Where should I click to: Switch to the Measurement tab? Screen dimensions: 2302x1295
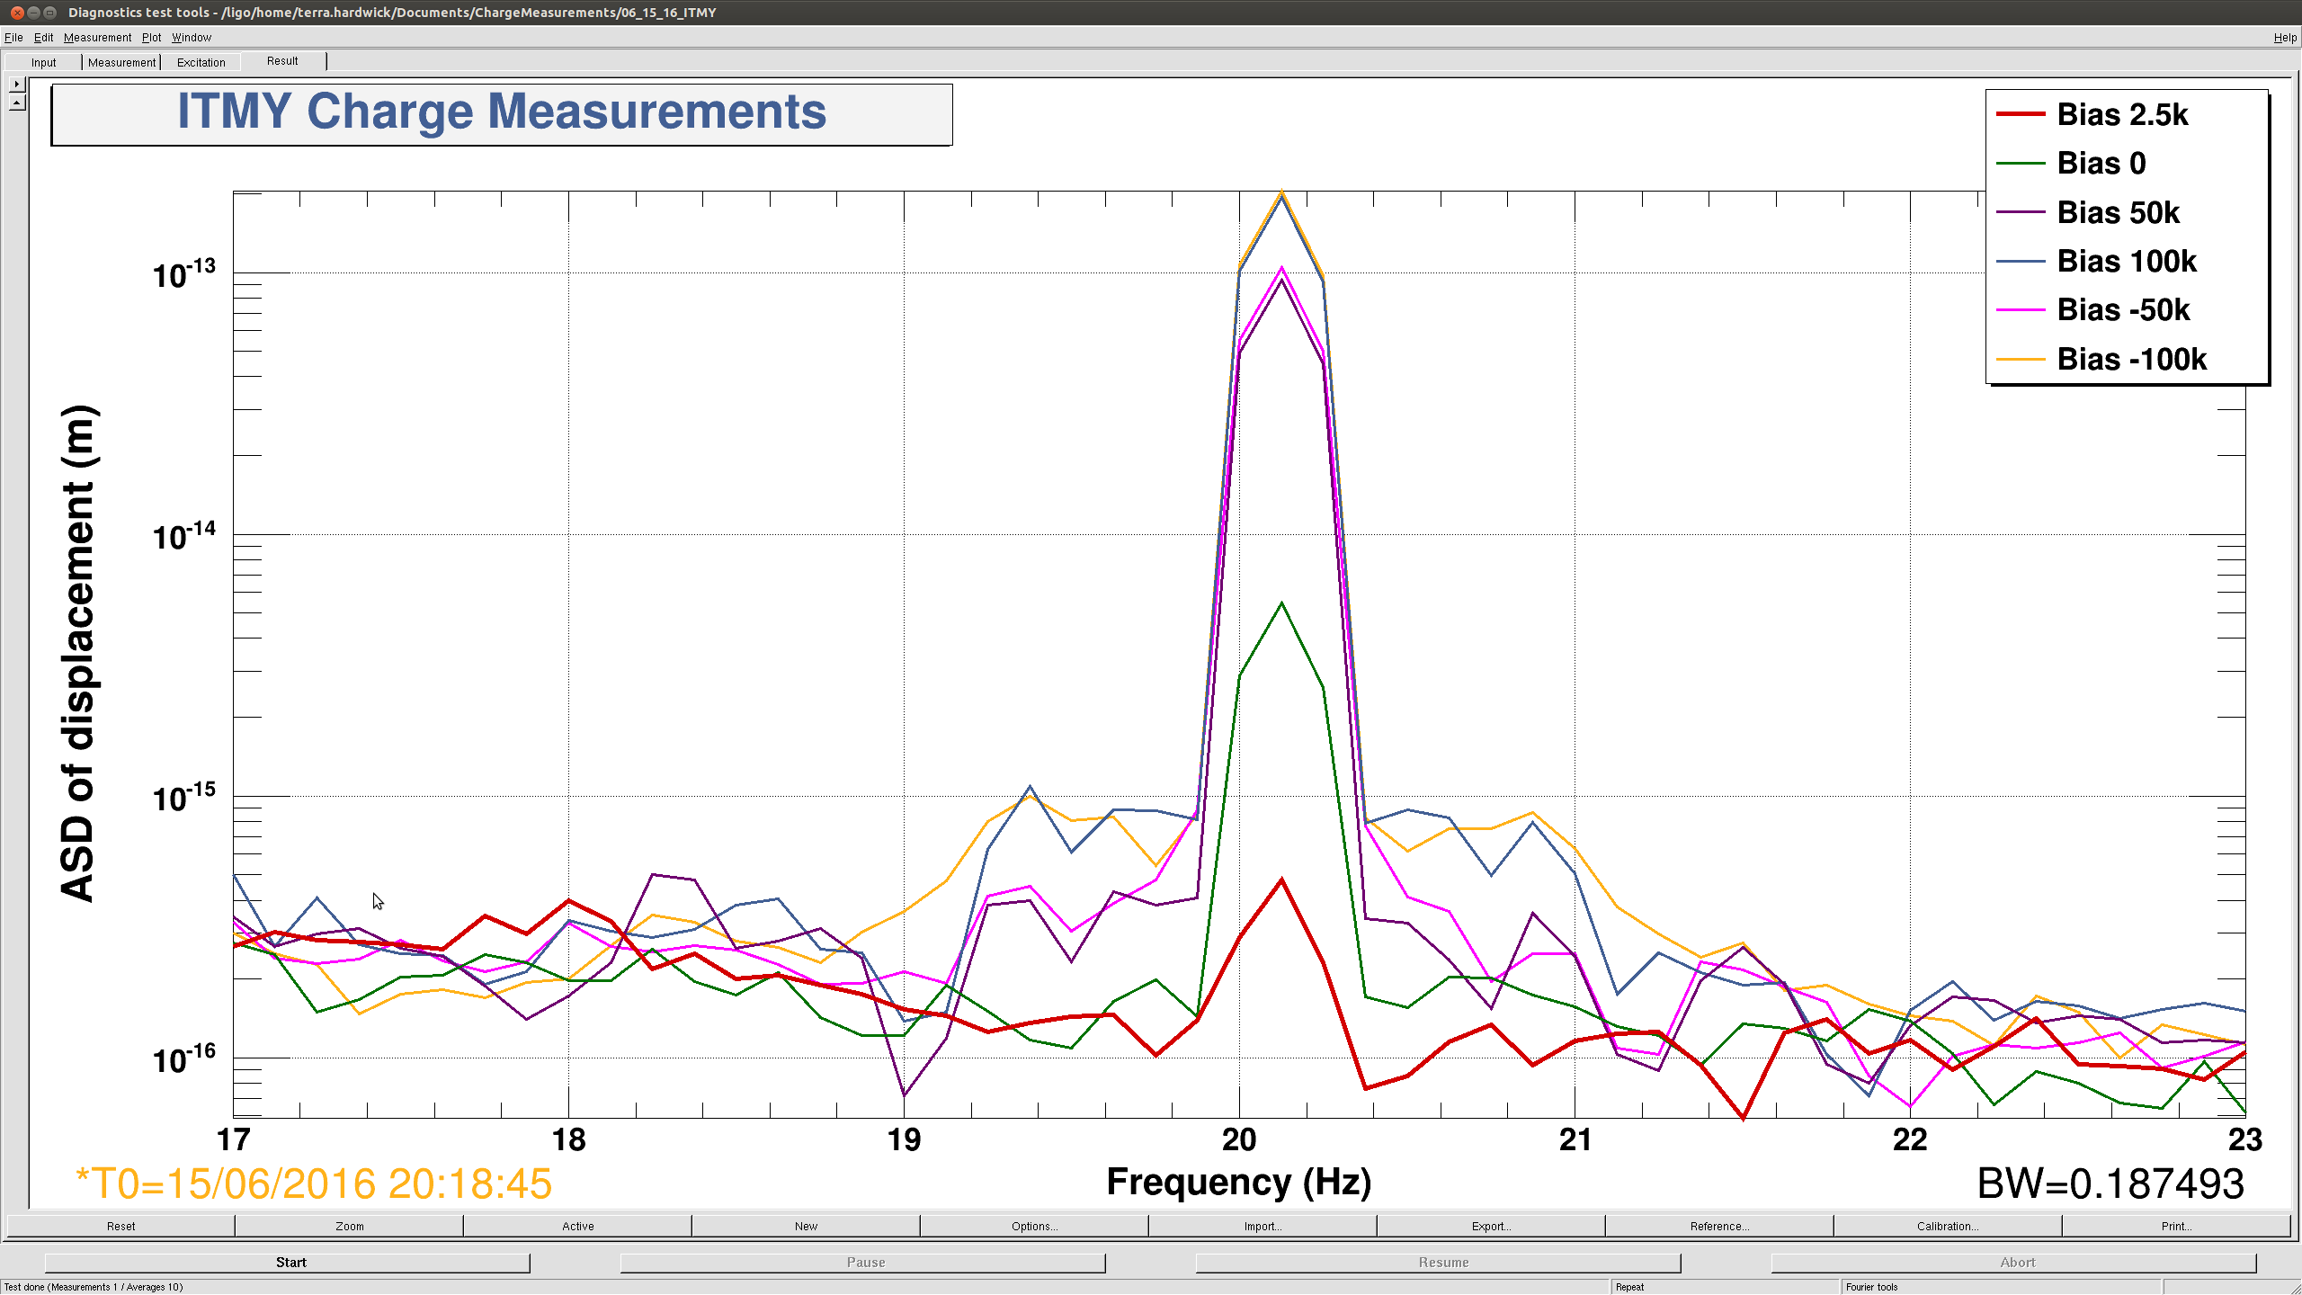pyautogui.click(x=121, y=62)
